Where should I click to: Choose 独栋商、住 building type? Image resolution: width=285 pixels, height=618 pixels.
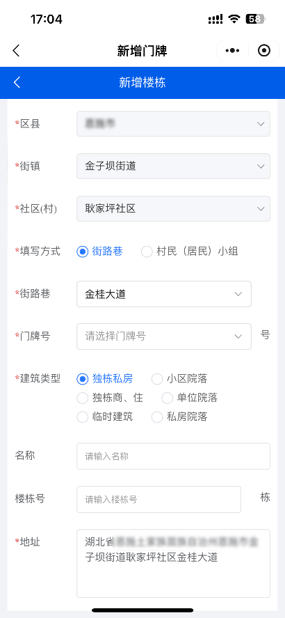click(x=82, y=398)
